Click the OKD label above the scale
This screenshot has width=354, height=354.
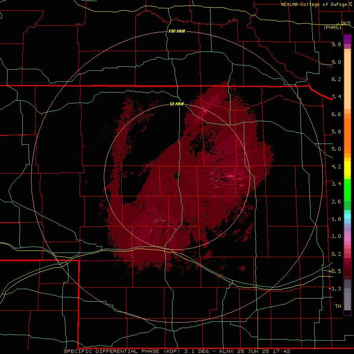pyautogui.click(x=345, y=23)
